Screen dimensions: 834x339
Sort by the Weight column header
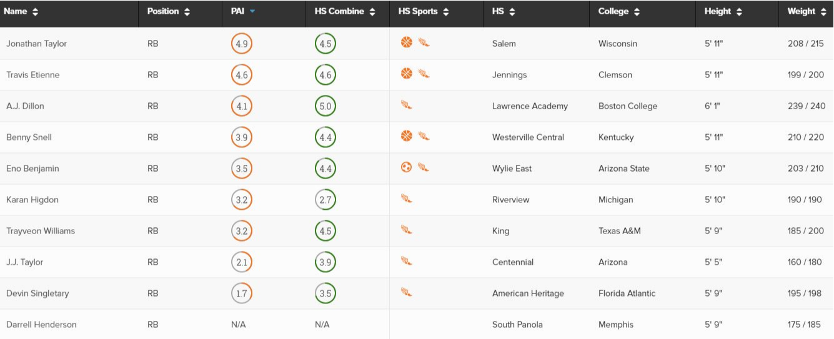click(807, 12)
